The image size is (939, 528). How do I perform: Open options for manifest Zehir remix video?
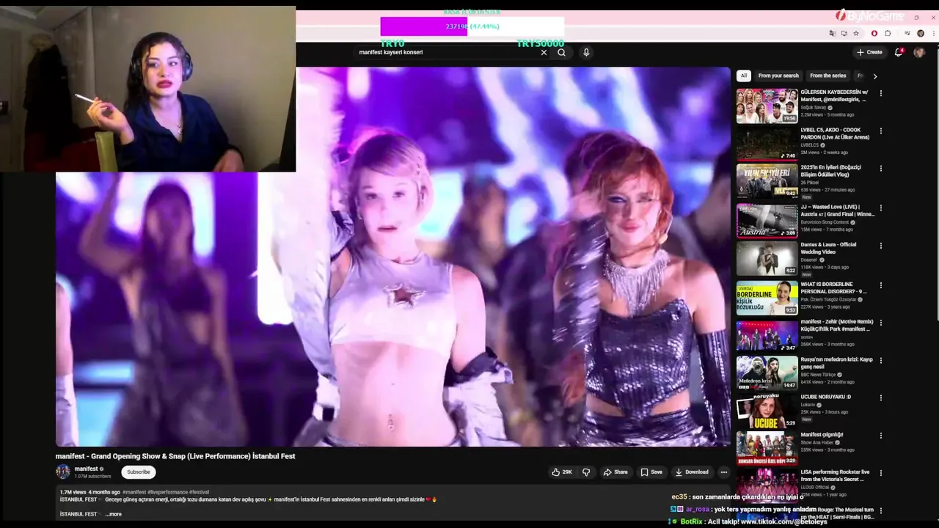[x=881, y=323]
